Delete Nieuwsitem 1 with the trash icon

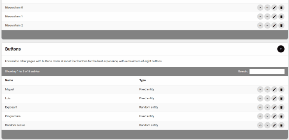click(x=281, y=17)
